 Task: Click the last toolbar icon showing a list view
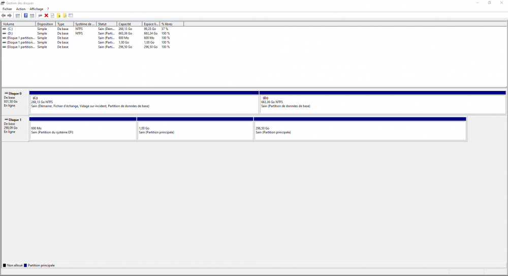(x=71, y=15)
